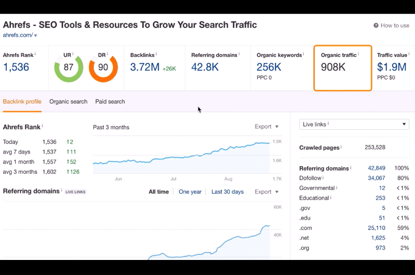Click the How to use help icon
Screen dimensions: 415x275
point(376,25)
